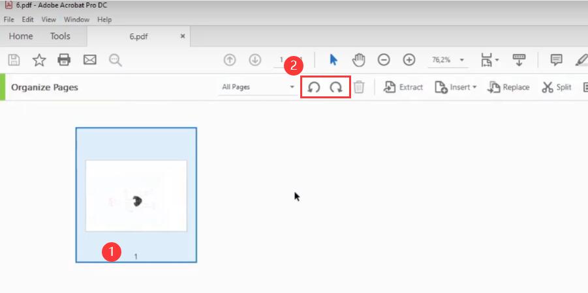Click the scrolling mode toolbar icon
The width and height of the screenshot is (588, 293).
tap(519, 60)
